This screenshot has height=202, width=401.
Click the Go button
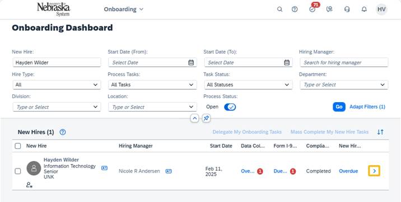pos(339,107)
